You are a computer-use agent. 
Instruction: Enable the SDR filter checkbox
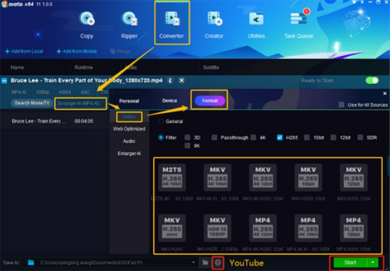point(360,137)
